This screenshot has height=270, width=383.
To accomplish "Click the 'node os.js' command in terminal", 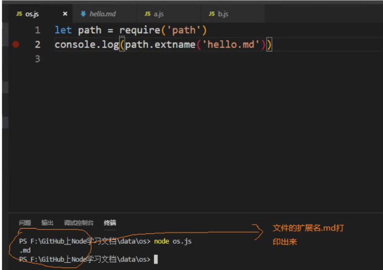I will click(x=173, y=241).
